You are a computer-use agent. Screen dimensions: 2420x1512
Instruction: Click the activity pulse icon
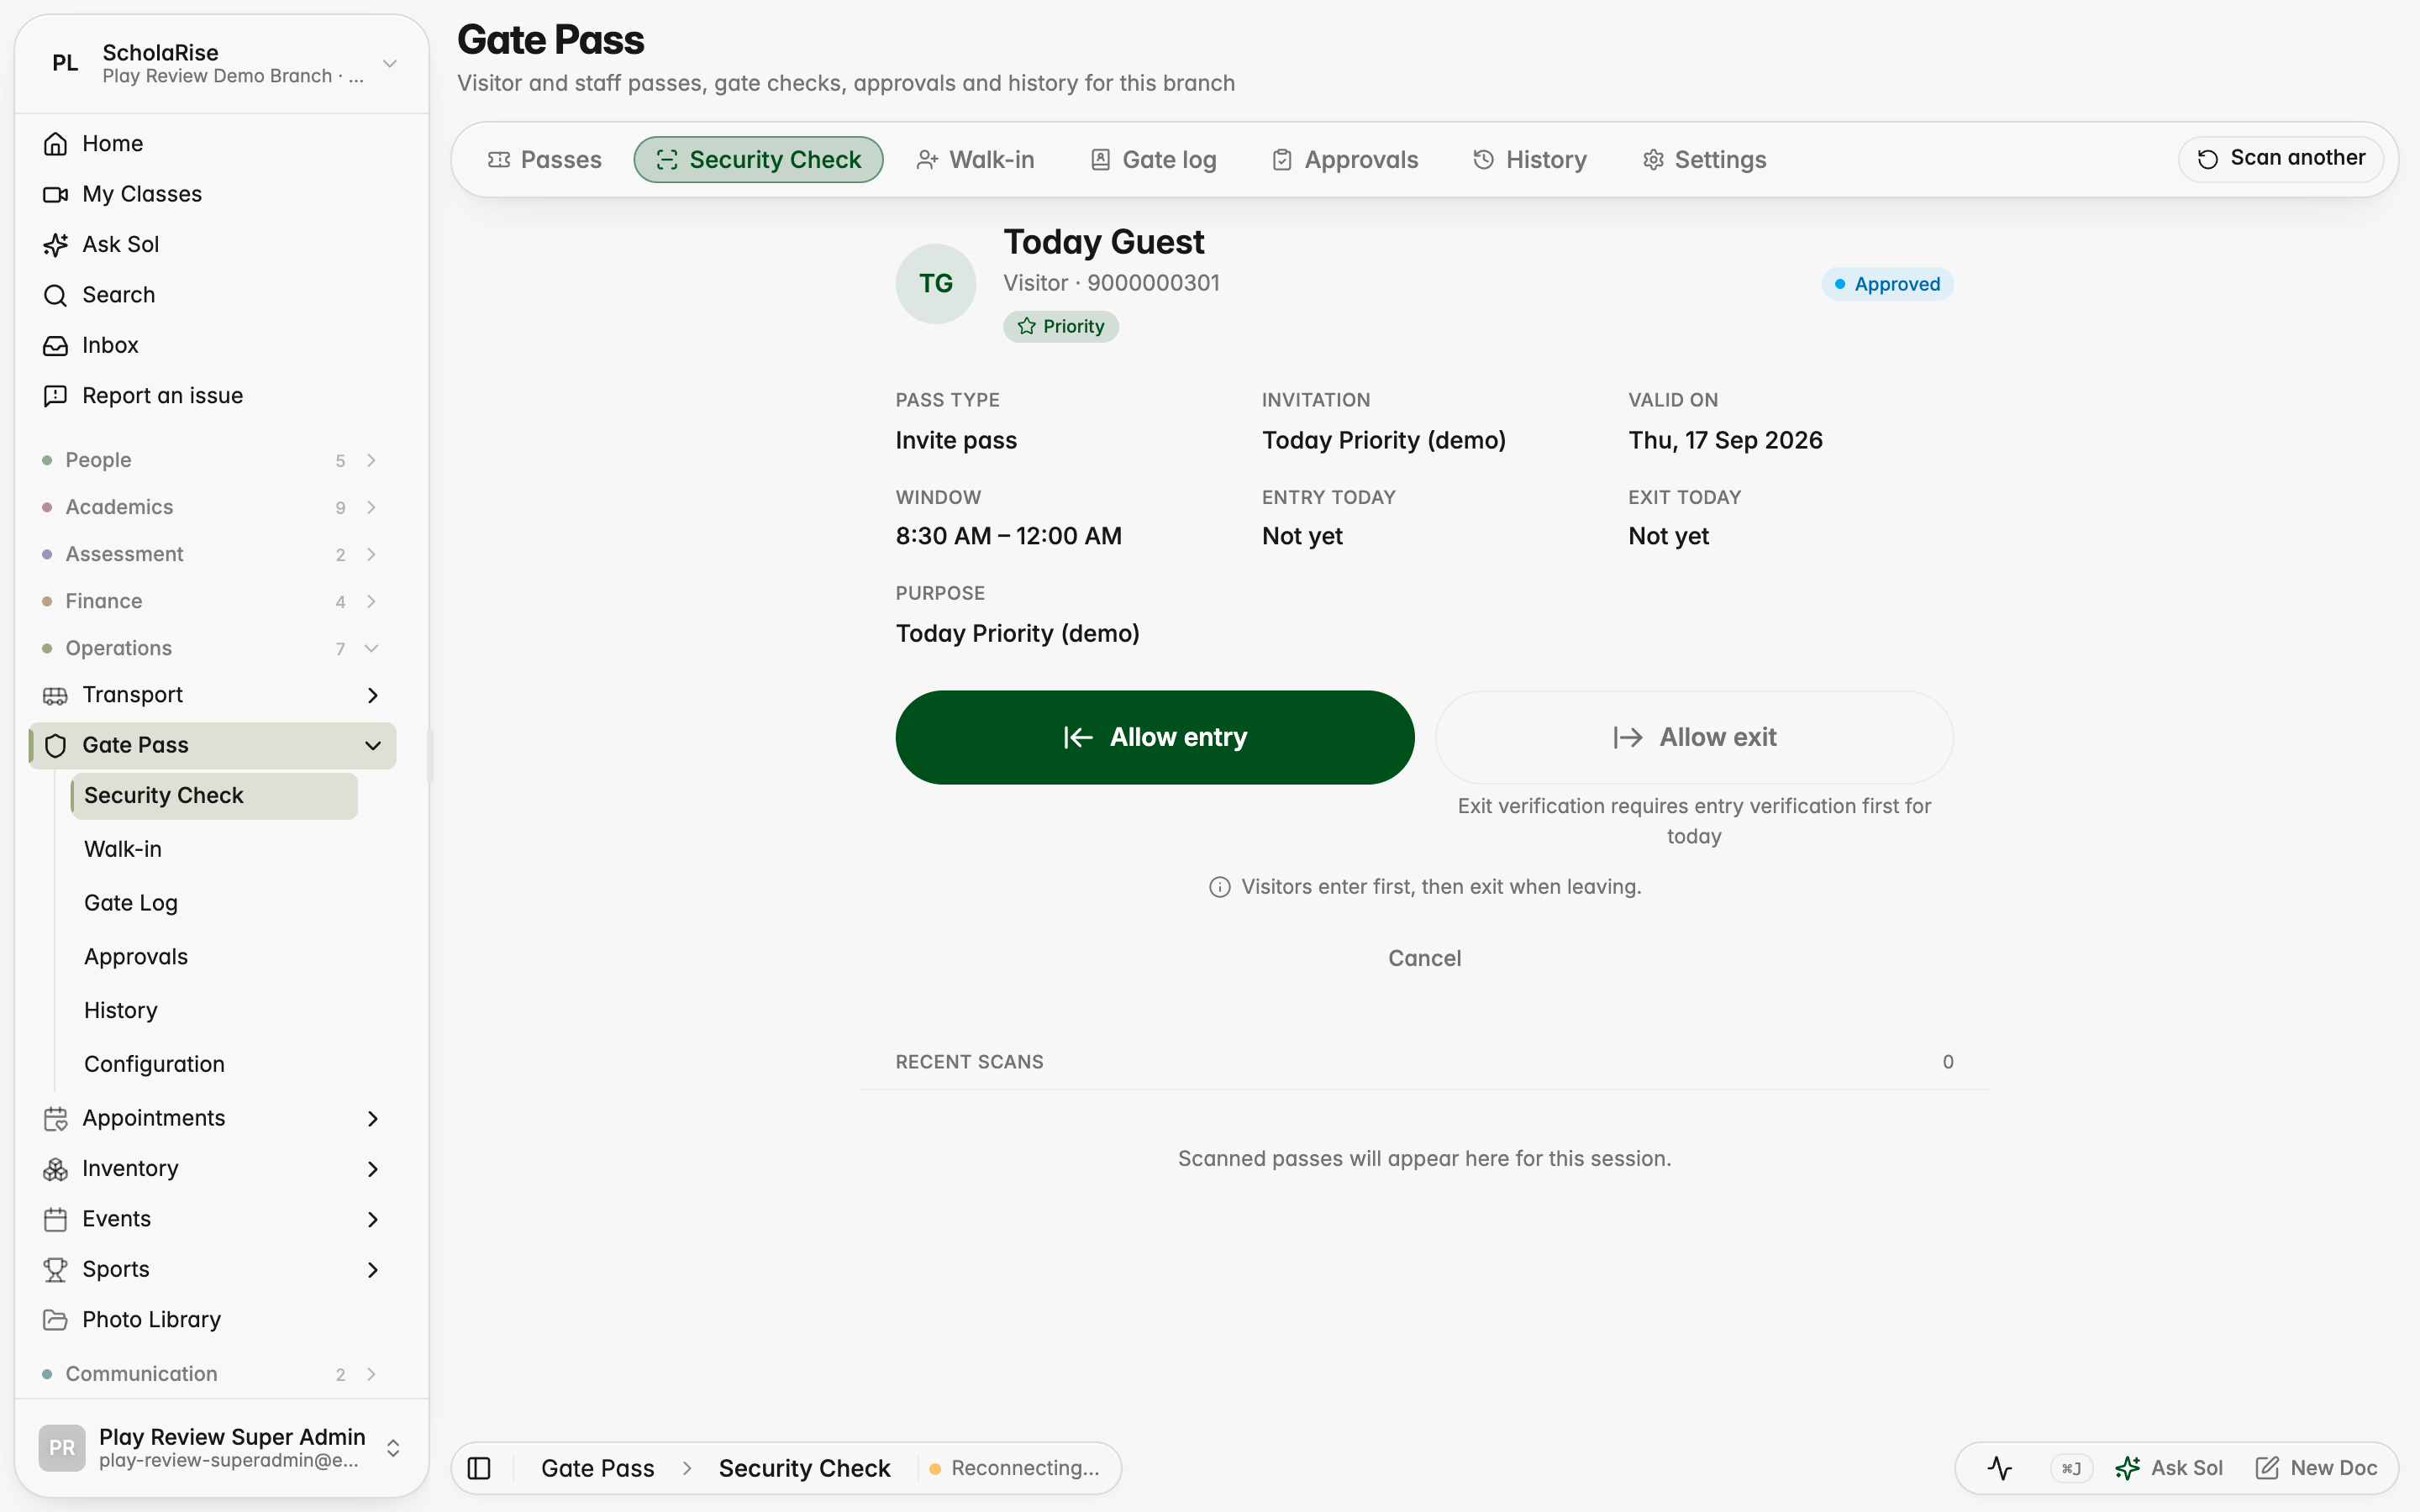2000,1468
